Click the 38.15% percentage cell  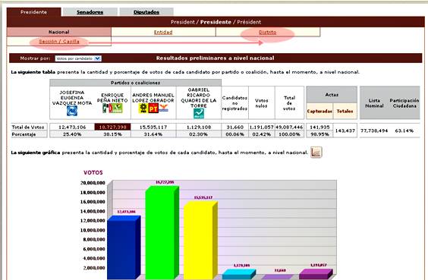click(x=112, y=134)
